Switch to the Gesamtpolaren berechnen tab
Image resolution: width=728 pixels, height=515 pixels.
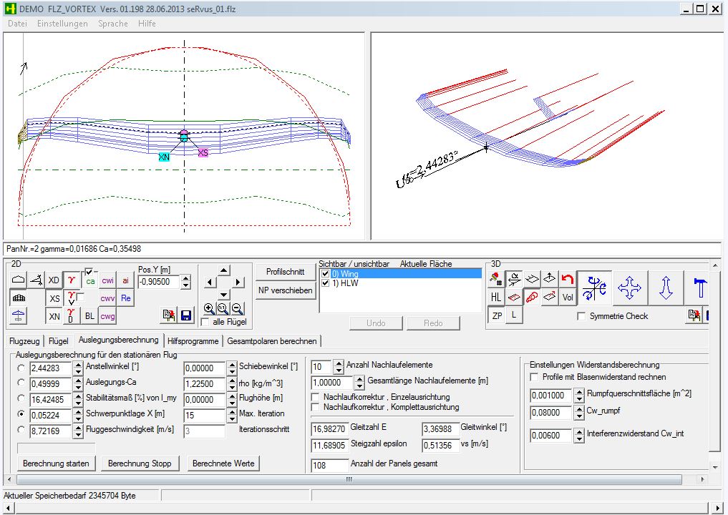(x=272, y=341)
